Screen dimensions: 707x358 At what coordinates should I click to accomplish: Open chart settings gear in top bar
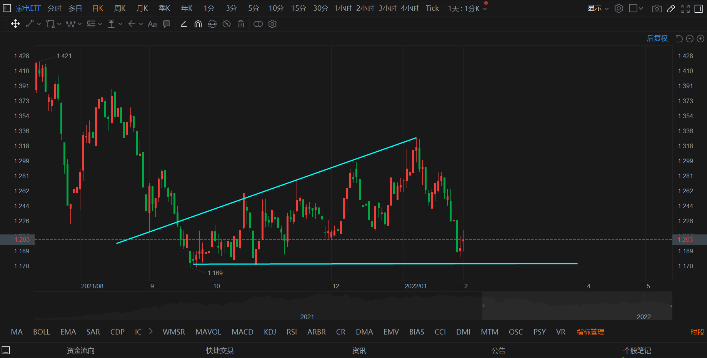[x=619, y=8]
